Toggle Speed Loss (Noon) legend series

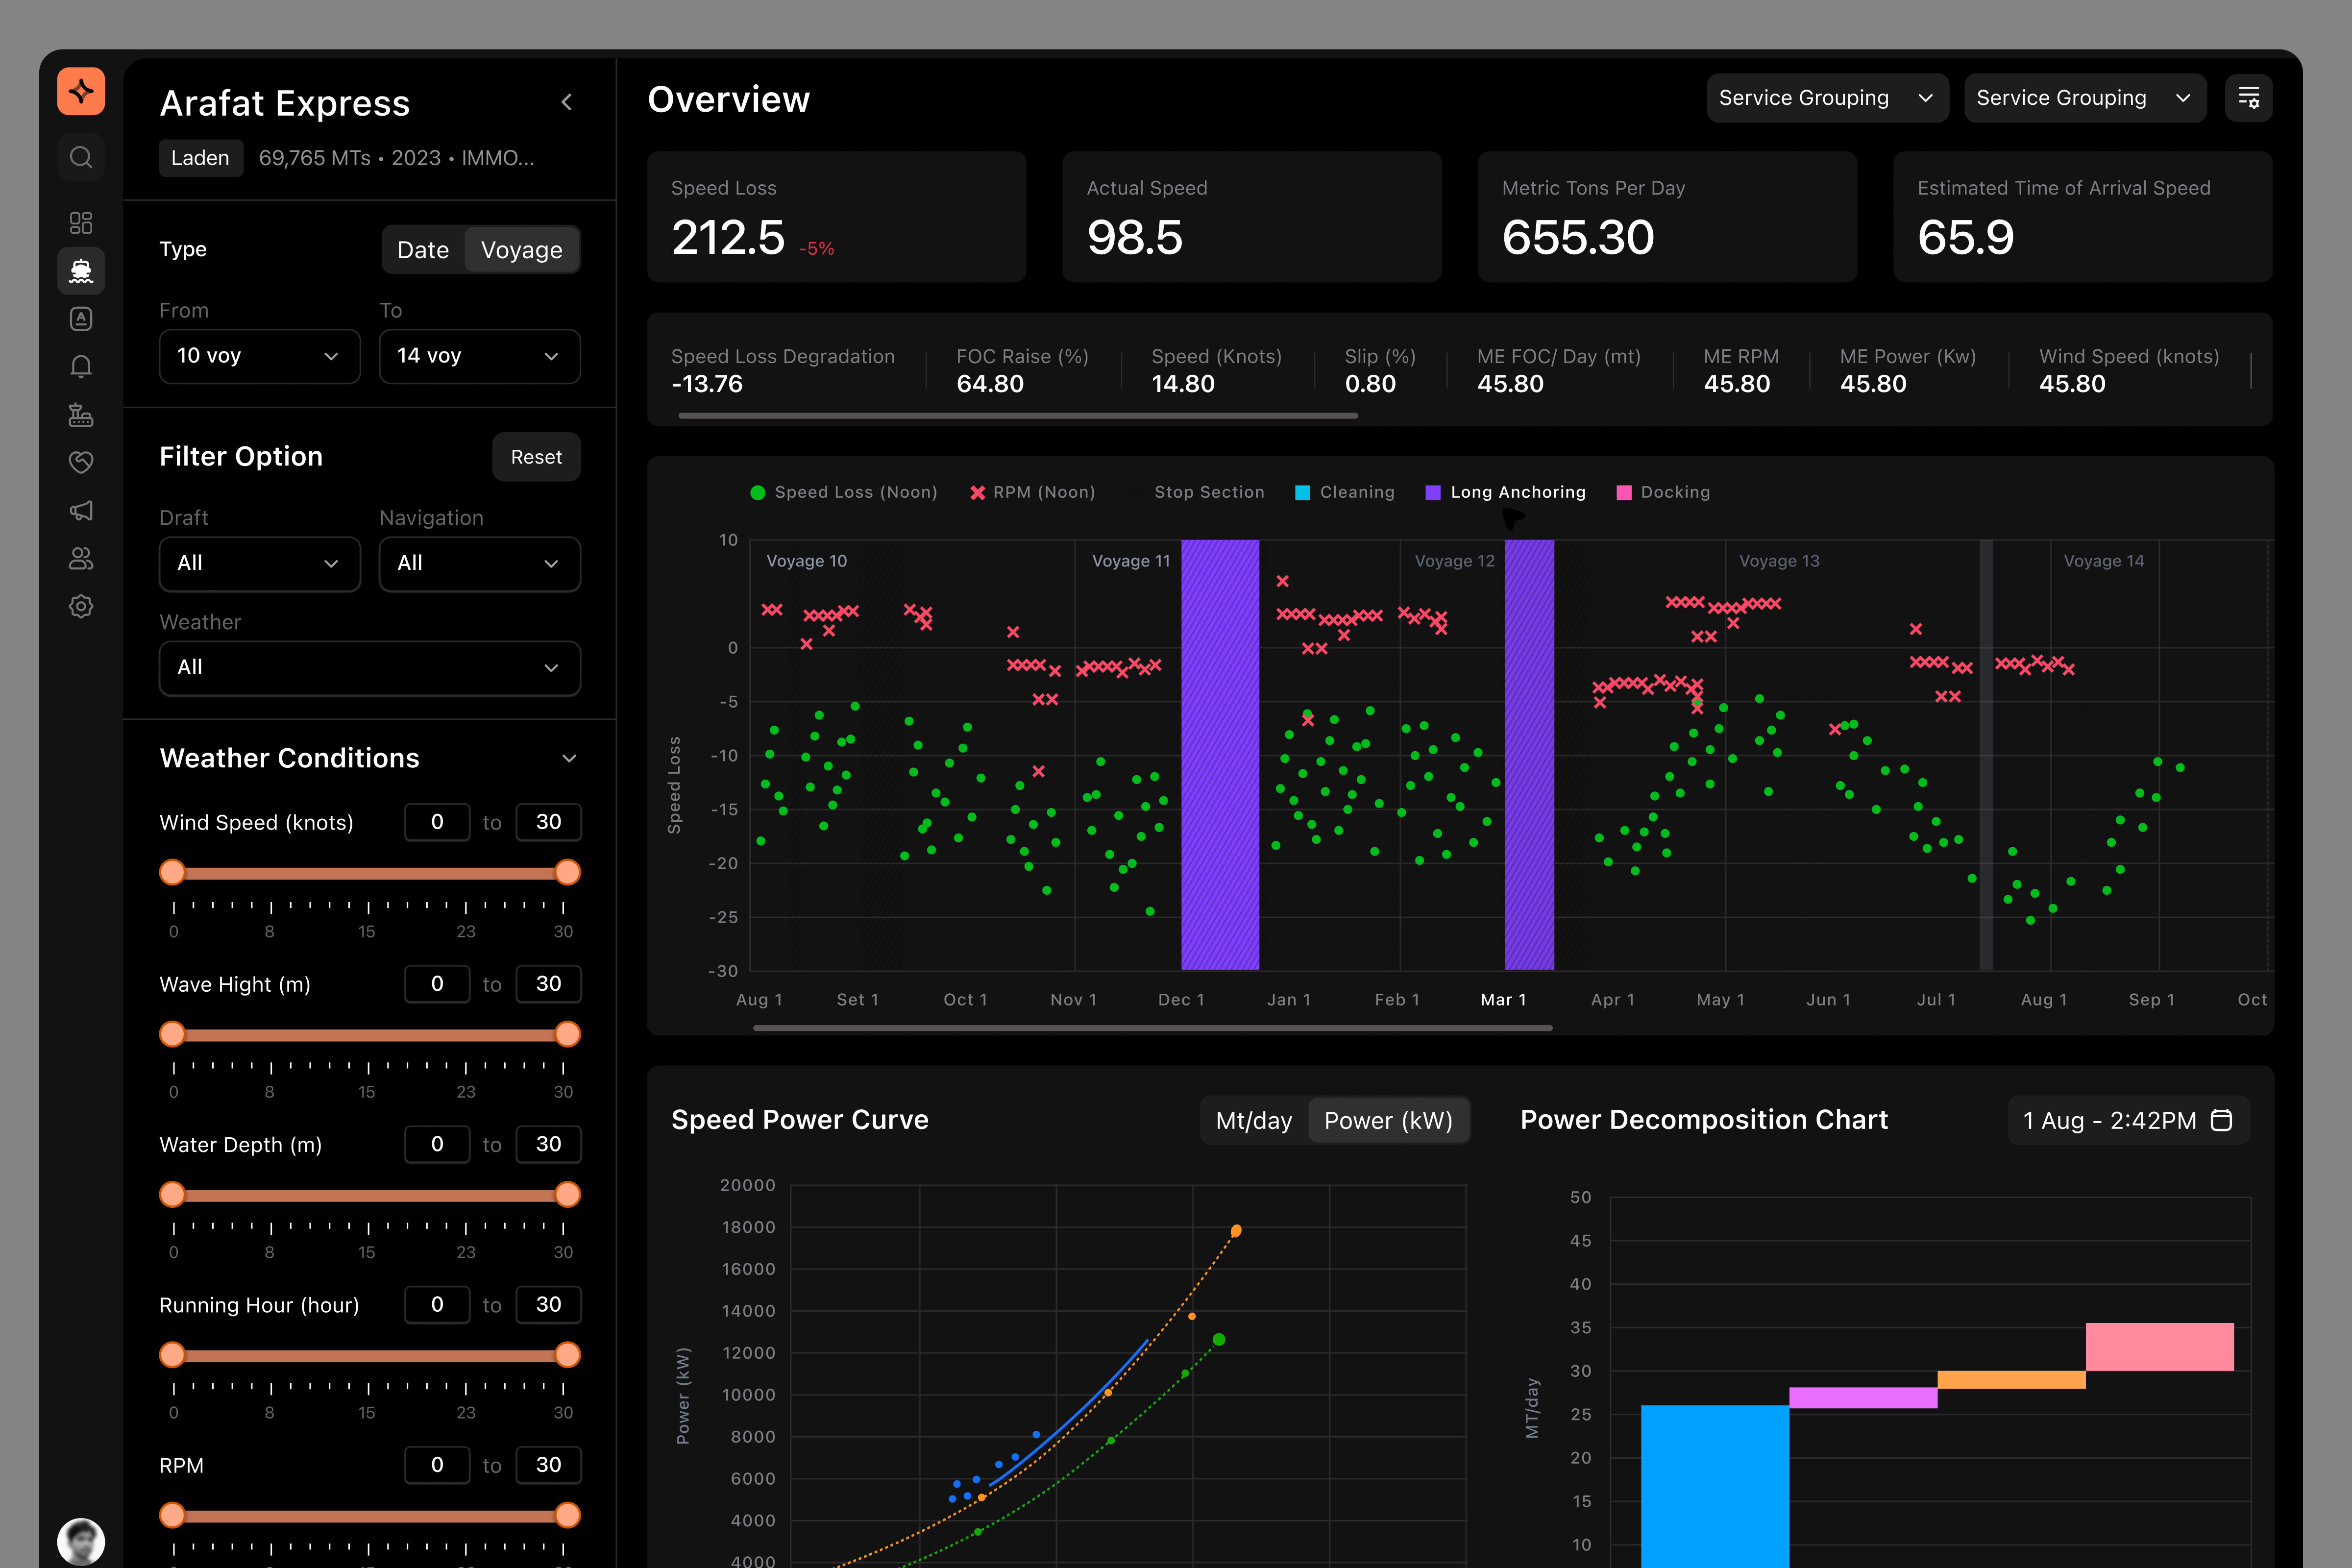(844, 492)
